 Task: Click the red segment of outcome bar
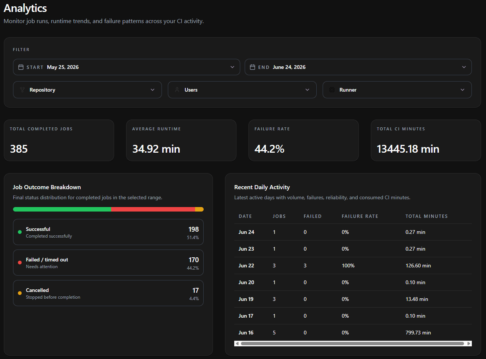153,209
